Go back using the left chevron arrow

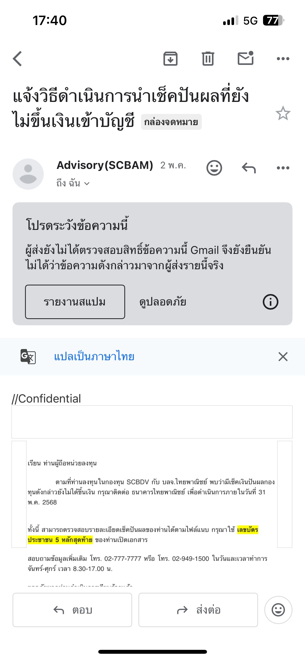(x=17, y=59)
